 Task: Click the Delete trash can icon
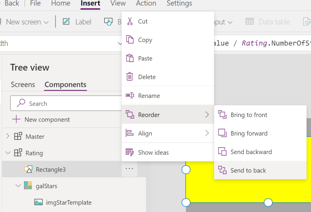(130, 77)
